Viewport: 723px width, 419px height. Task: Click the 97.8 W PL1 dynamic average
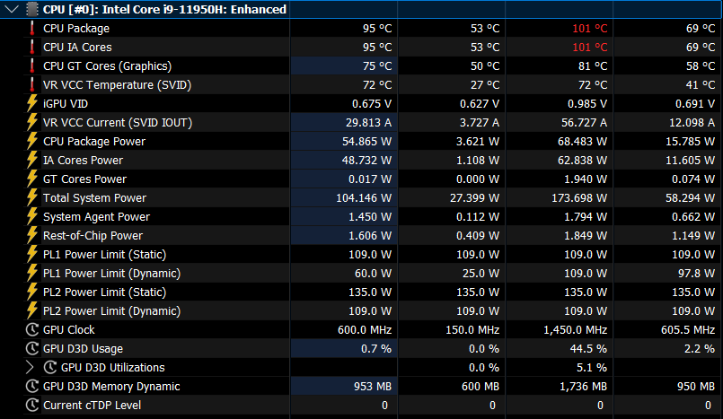[696, 274]
